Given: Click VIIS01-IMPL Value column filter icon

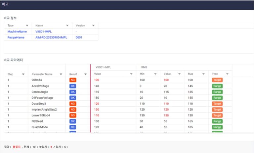Looking at the screenshot, I should click(131, 74).
